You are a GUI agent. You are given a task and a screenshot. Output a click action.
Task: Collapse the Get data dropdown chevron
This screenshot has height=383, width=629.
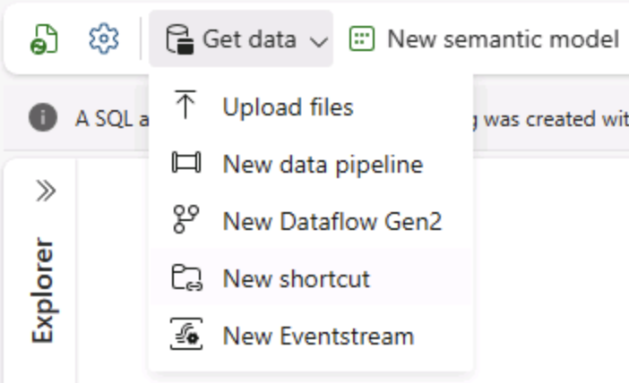click(x=318, y=41)
